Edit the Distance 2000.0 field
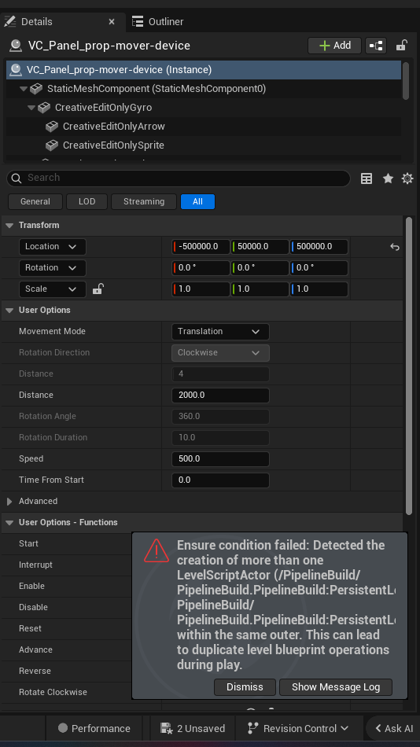420x747 pixels. 220,396
